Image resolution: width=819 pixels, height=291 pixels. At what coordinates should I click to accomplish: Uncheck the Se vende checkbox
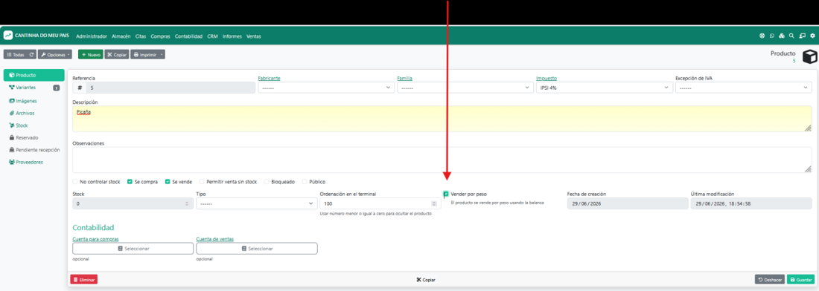click(168, 182)
